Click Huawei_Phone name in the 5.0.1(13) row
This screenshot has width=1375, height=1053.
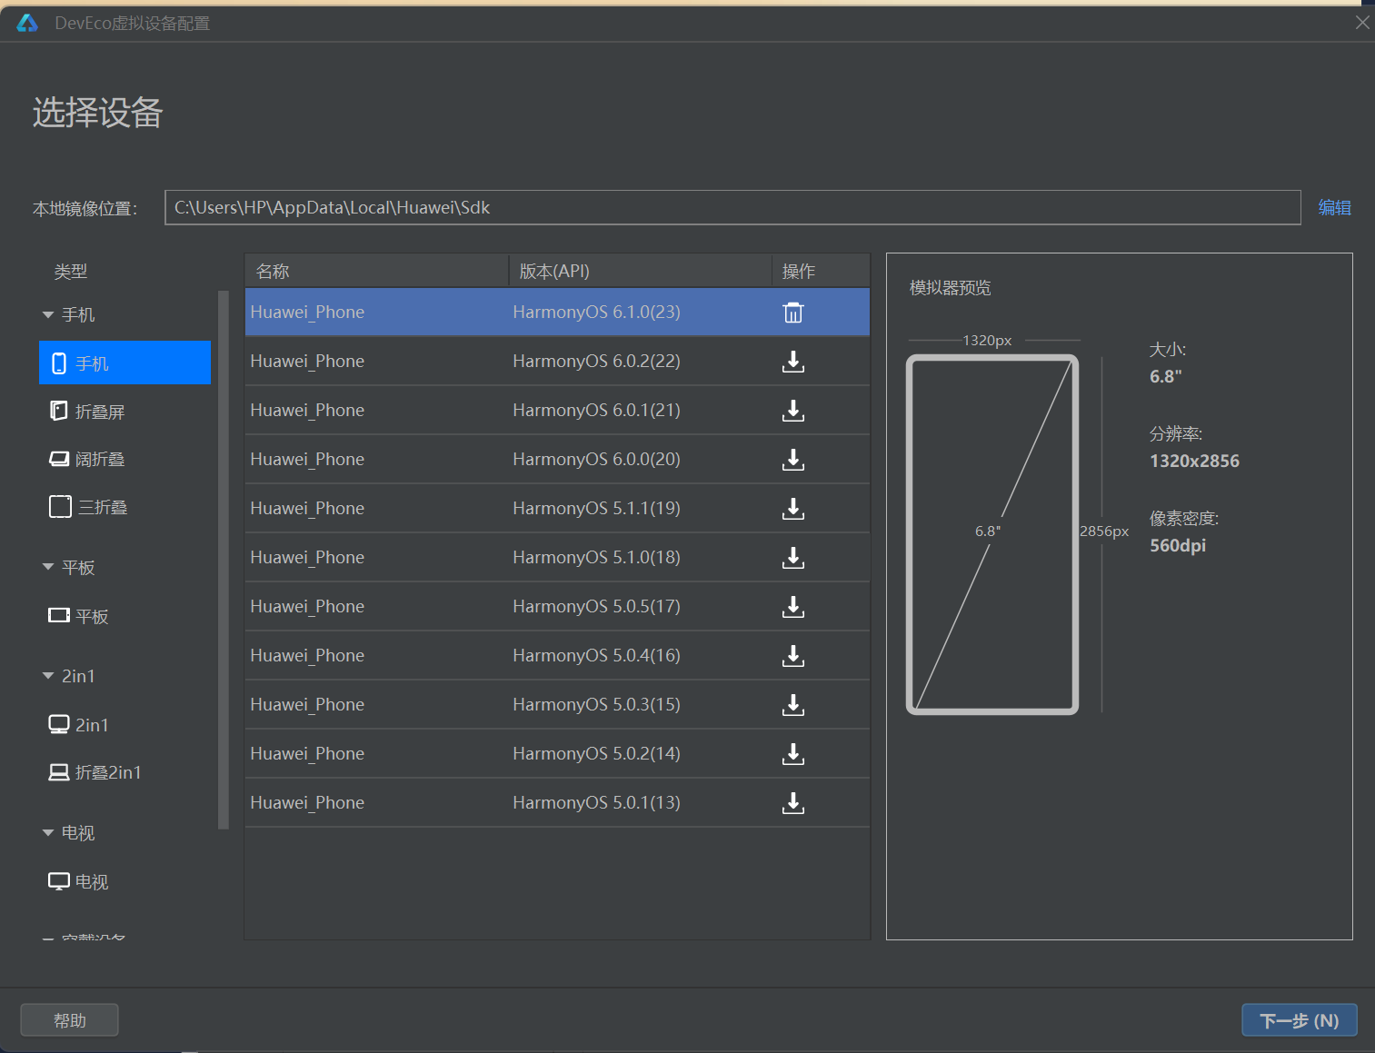pyautogui.click(x=307, y=802)
